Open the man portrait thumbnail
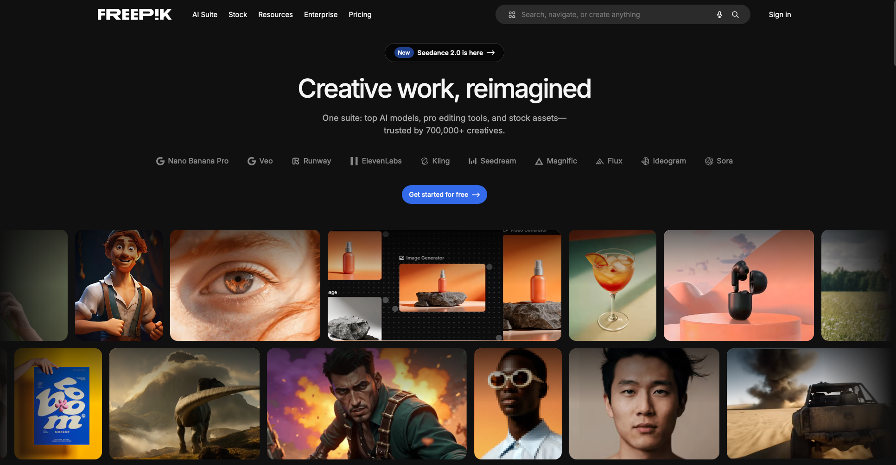 tap(644, 404)
